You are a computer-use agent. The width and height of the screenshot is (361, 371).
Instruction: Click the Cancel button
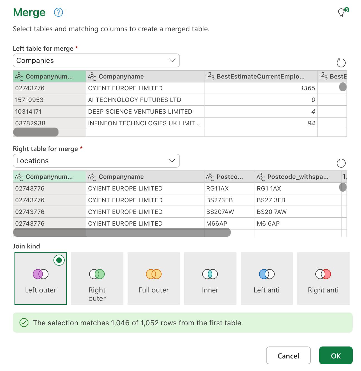tap(288, 355)
